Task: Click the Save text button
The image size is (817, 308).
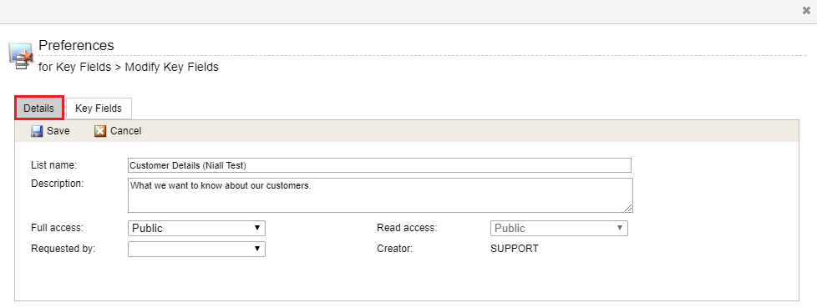Action: [58, 131]
